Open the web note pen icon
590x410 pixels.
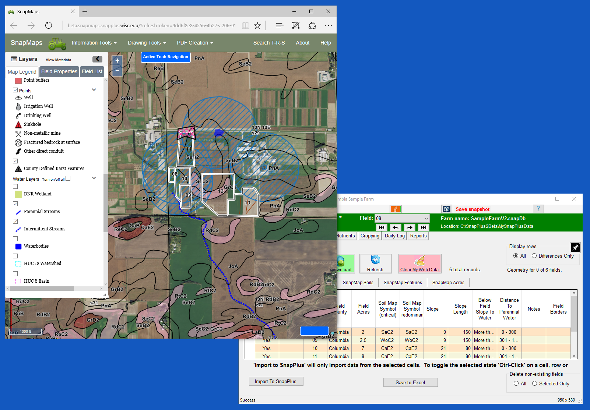[x=296, y=25]
